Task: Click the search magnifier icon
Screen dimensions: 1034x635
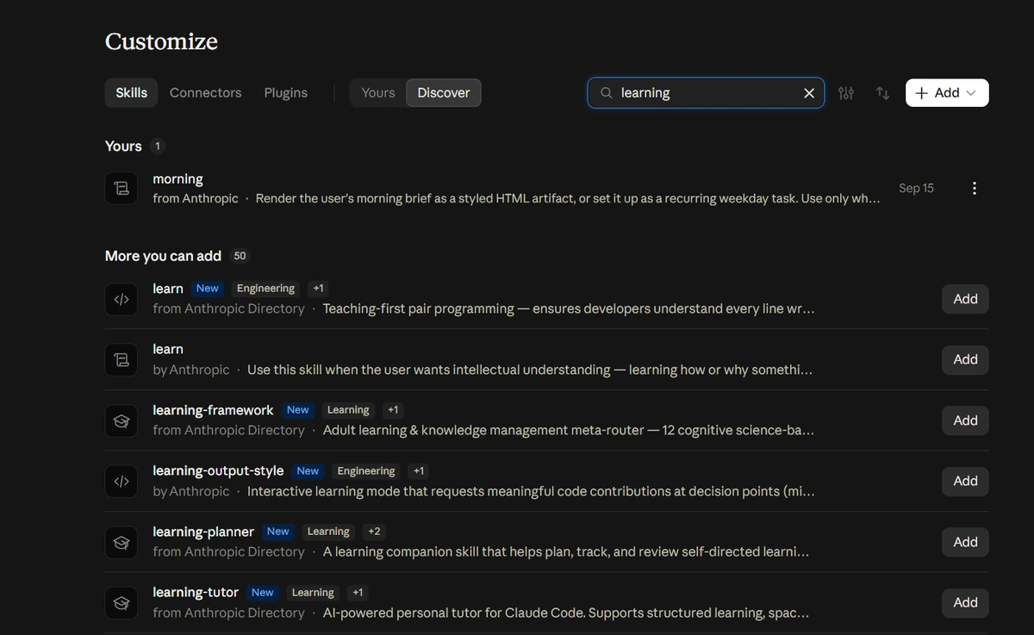Action: click(x=607, y=93)
